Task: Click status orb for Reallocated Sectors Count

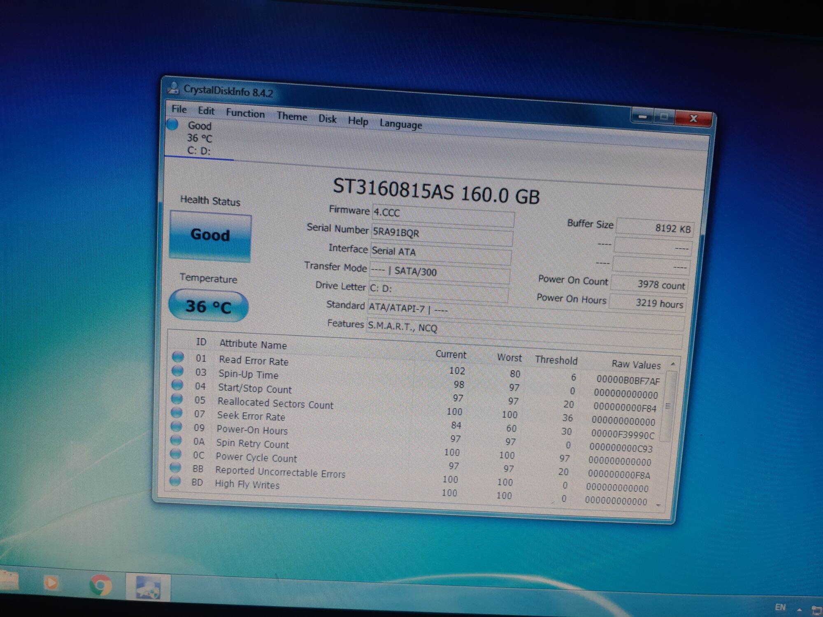Action: [x=177, y=399]
